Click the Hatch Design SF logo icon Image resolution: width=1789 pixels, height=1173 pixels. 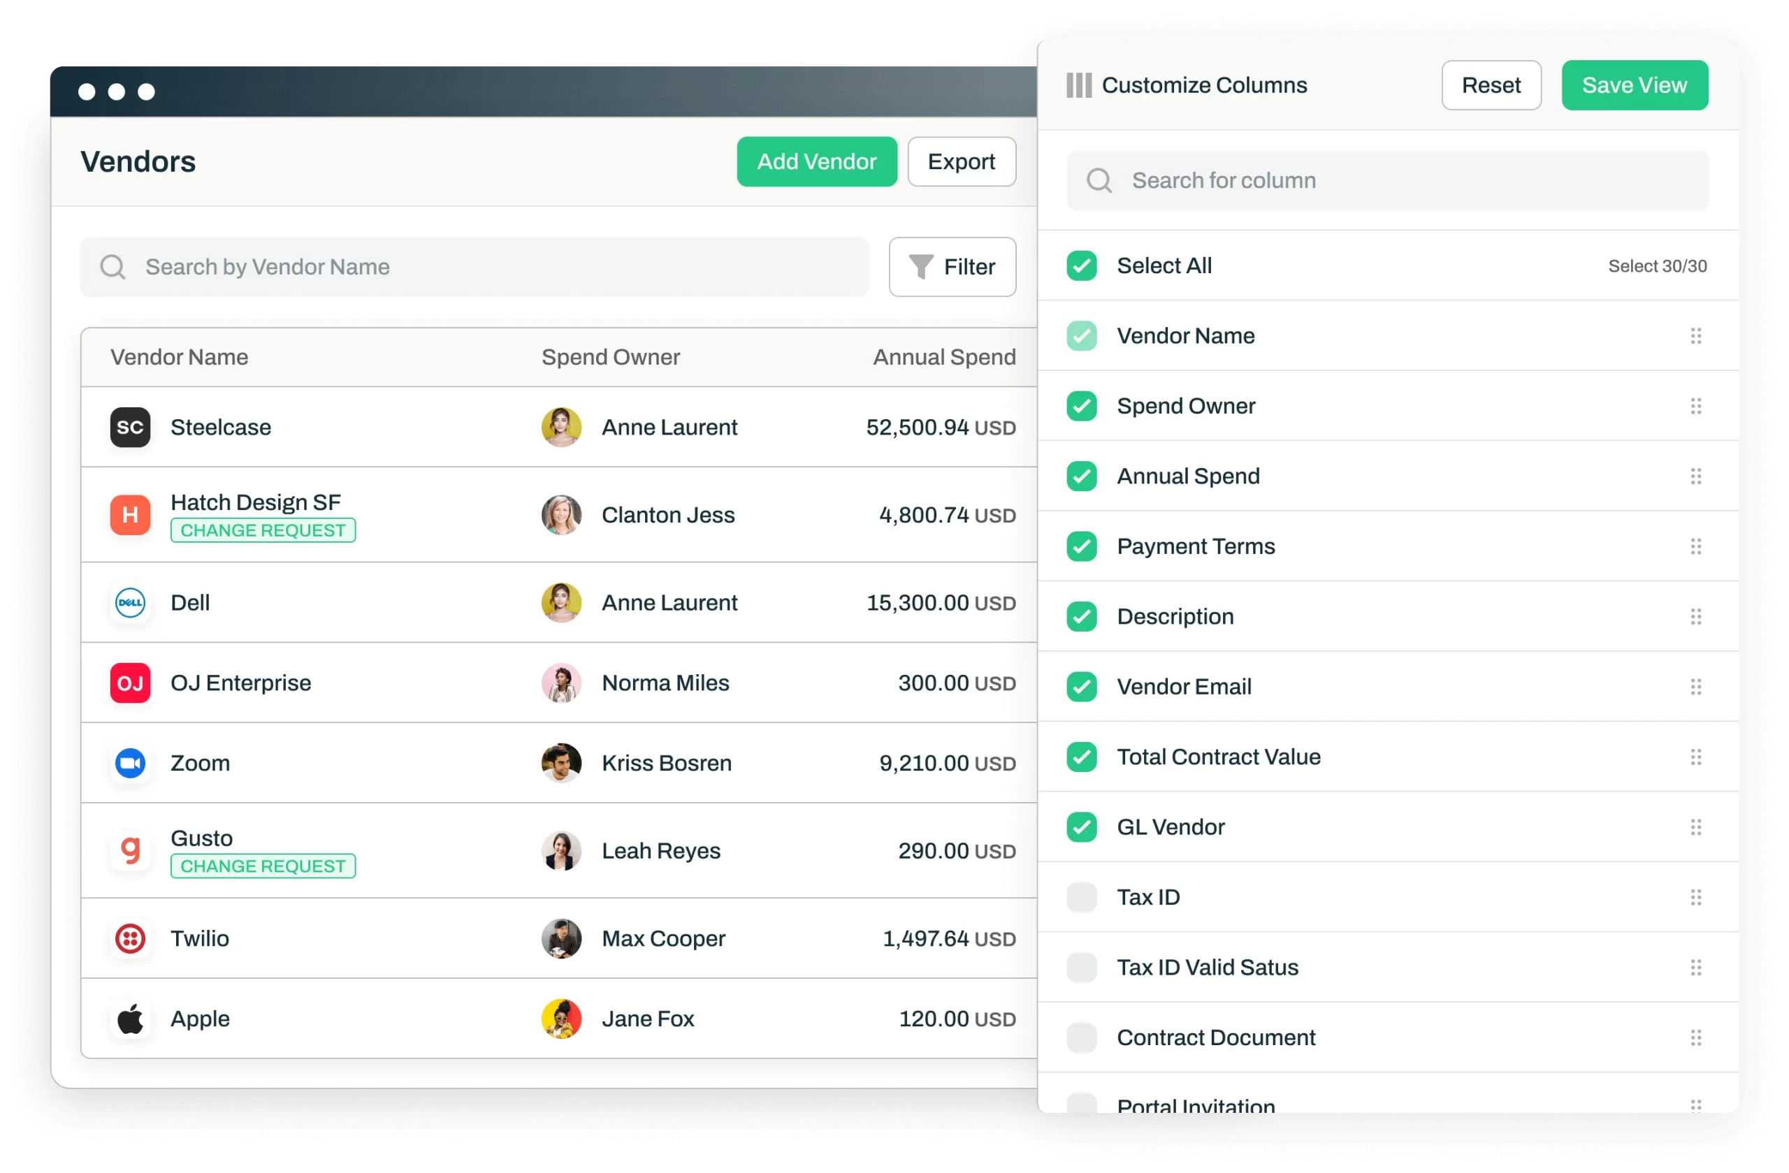coord(130,515)
